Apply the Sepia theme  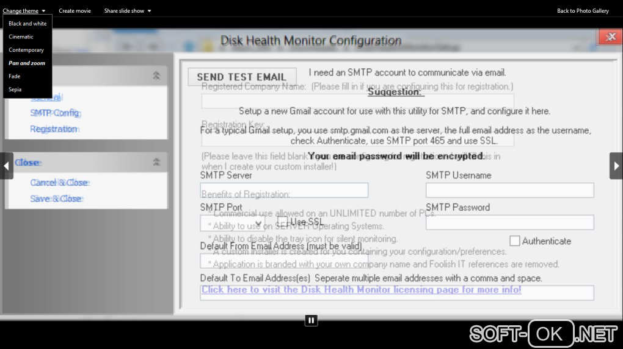[15, 89]
